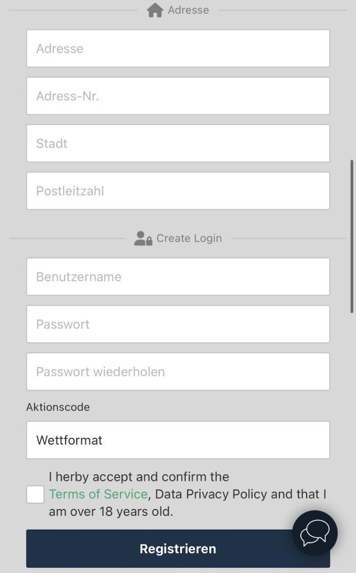This screenshot has height=573, width=356.
Task: Click the user-lock icon beside Create Login
Action: 143,239
